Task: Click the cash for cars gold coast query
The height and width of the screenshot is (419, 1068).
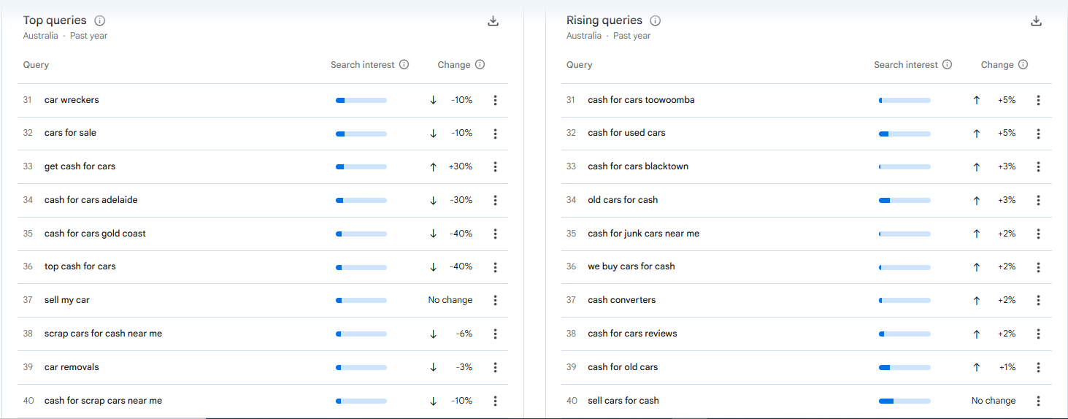Action: (95, 234)
